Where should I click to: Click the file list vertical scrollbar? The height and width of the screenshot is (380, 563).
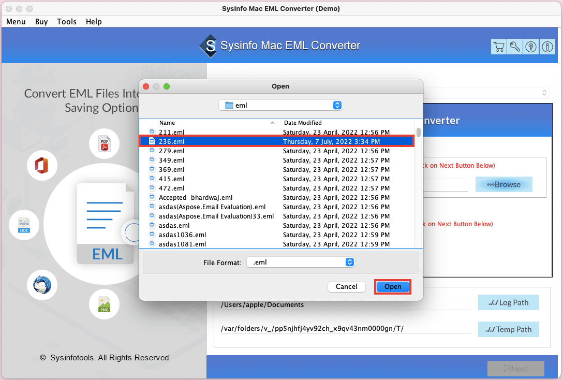pyautogui.click(x=419, y=132)
